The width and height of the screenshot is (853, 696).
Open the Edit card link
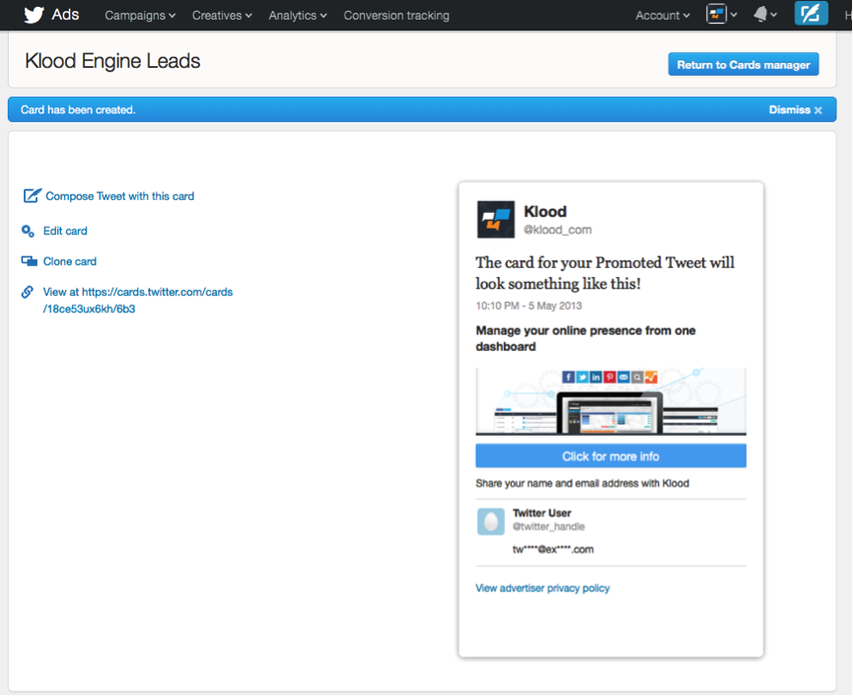[65, 231]
